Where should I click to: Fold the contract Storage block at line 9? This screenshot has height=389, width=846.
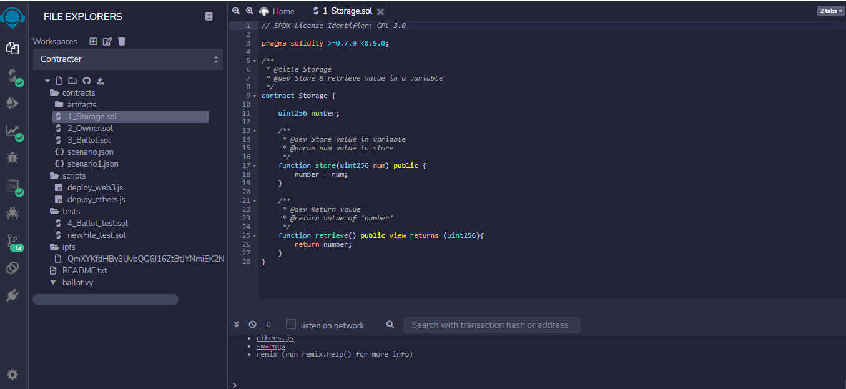[x=255, y=96]
